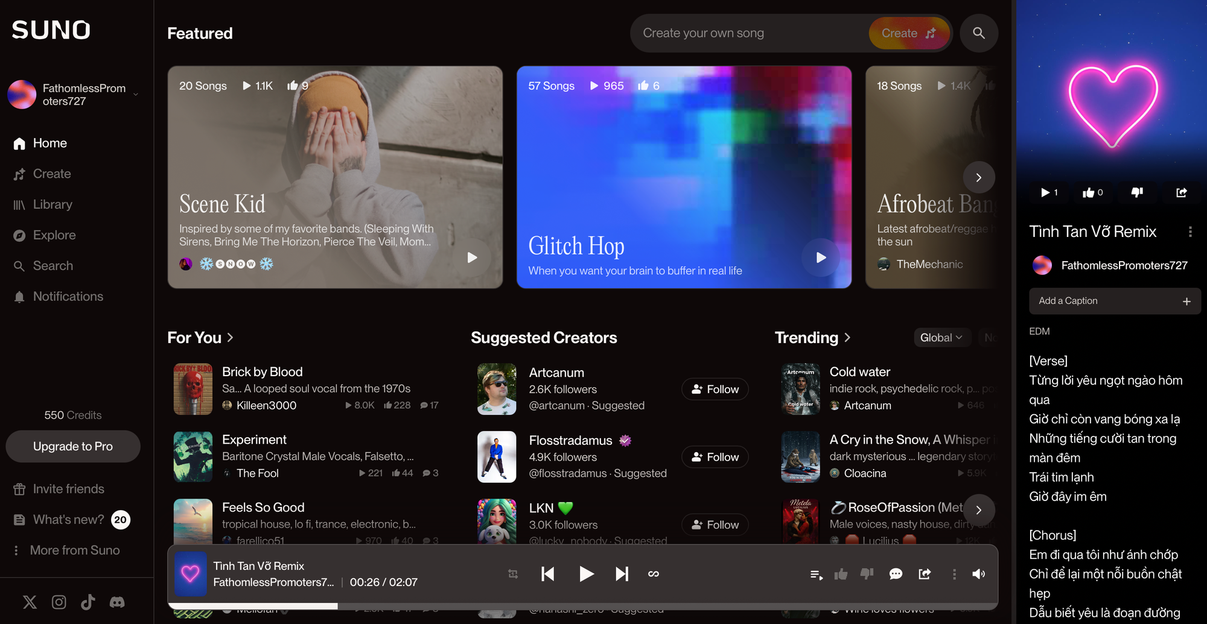Image resolution: width=1207 pixels, height=624 pixels.
Task: Dislike Tình Tan Vỡ Remix in right panel
Action: (1137, 192)
